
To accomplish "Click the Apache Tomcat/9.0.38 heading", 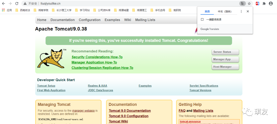I will coord(61,29).
